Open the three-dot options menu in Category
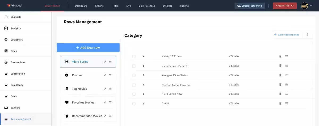Image resolution: width=319 pixels, height=126 pixels. pos(308,35)
